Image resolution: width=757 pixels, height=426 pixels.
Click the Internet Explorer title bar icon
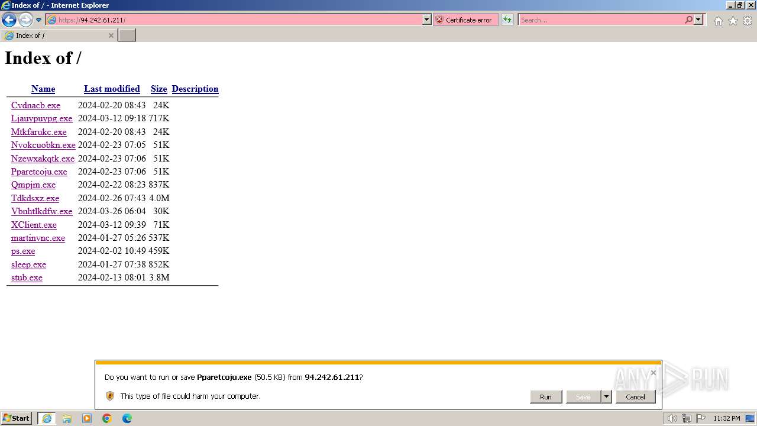pos(6,5)
